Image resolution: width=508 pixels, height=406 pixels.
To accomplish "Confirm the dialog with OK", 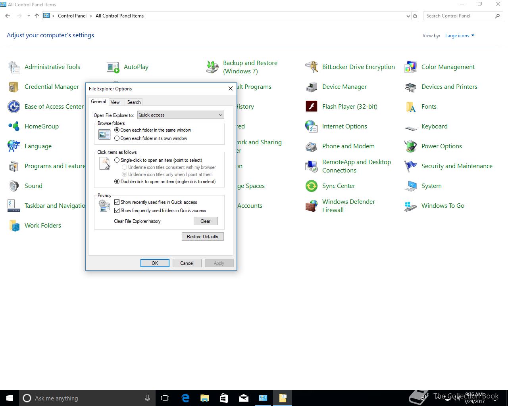I will tap(155, 263).
